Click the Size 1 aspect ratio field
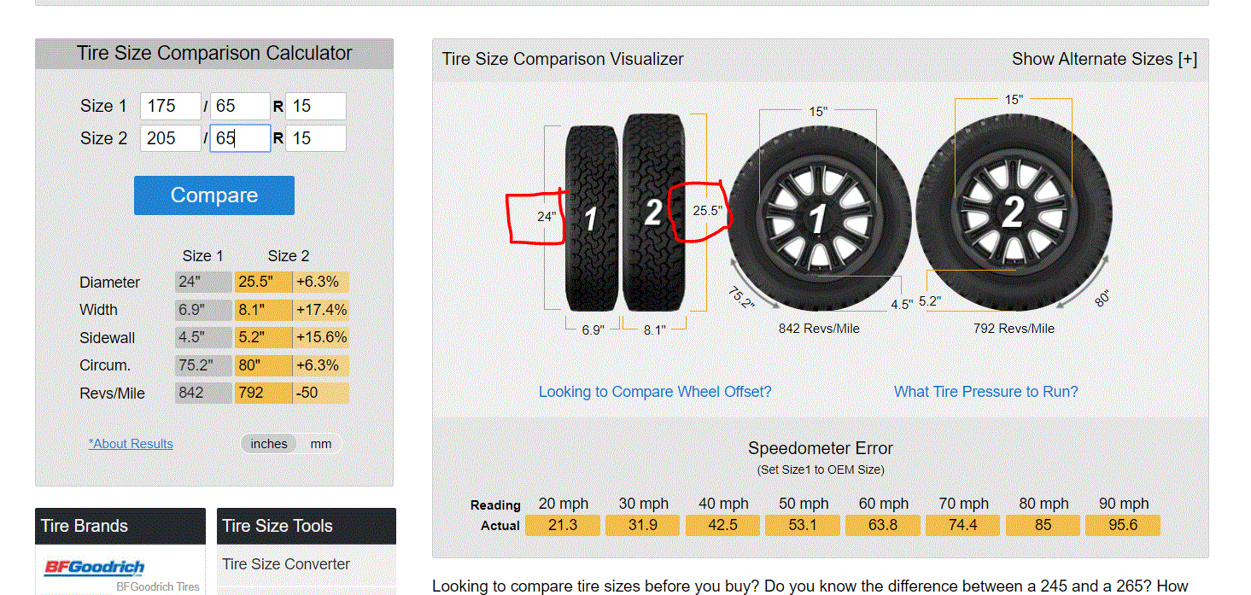1251x595 pixels. (240, 107)
